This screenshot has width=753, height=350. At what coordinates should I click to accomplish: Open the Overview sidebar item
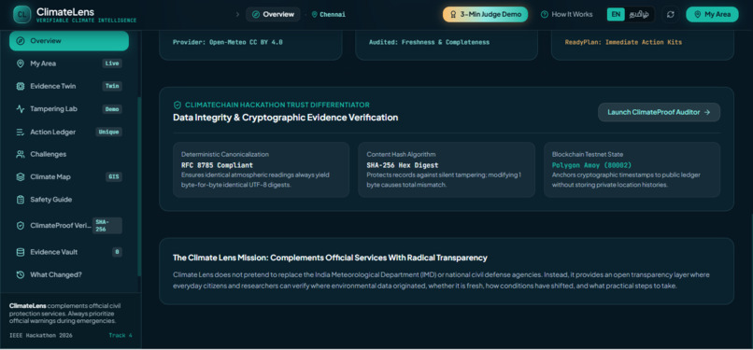[x=69, y=41]
